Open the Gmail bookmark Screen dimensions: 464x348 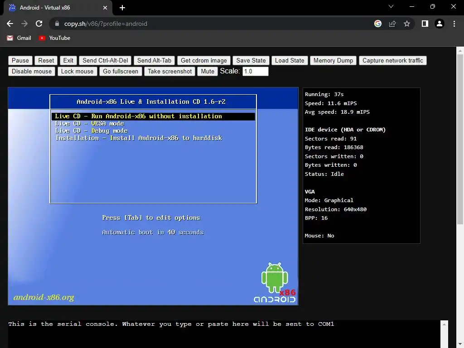pyautogui.click(x=19, y=38)
